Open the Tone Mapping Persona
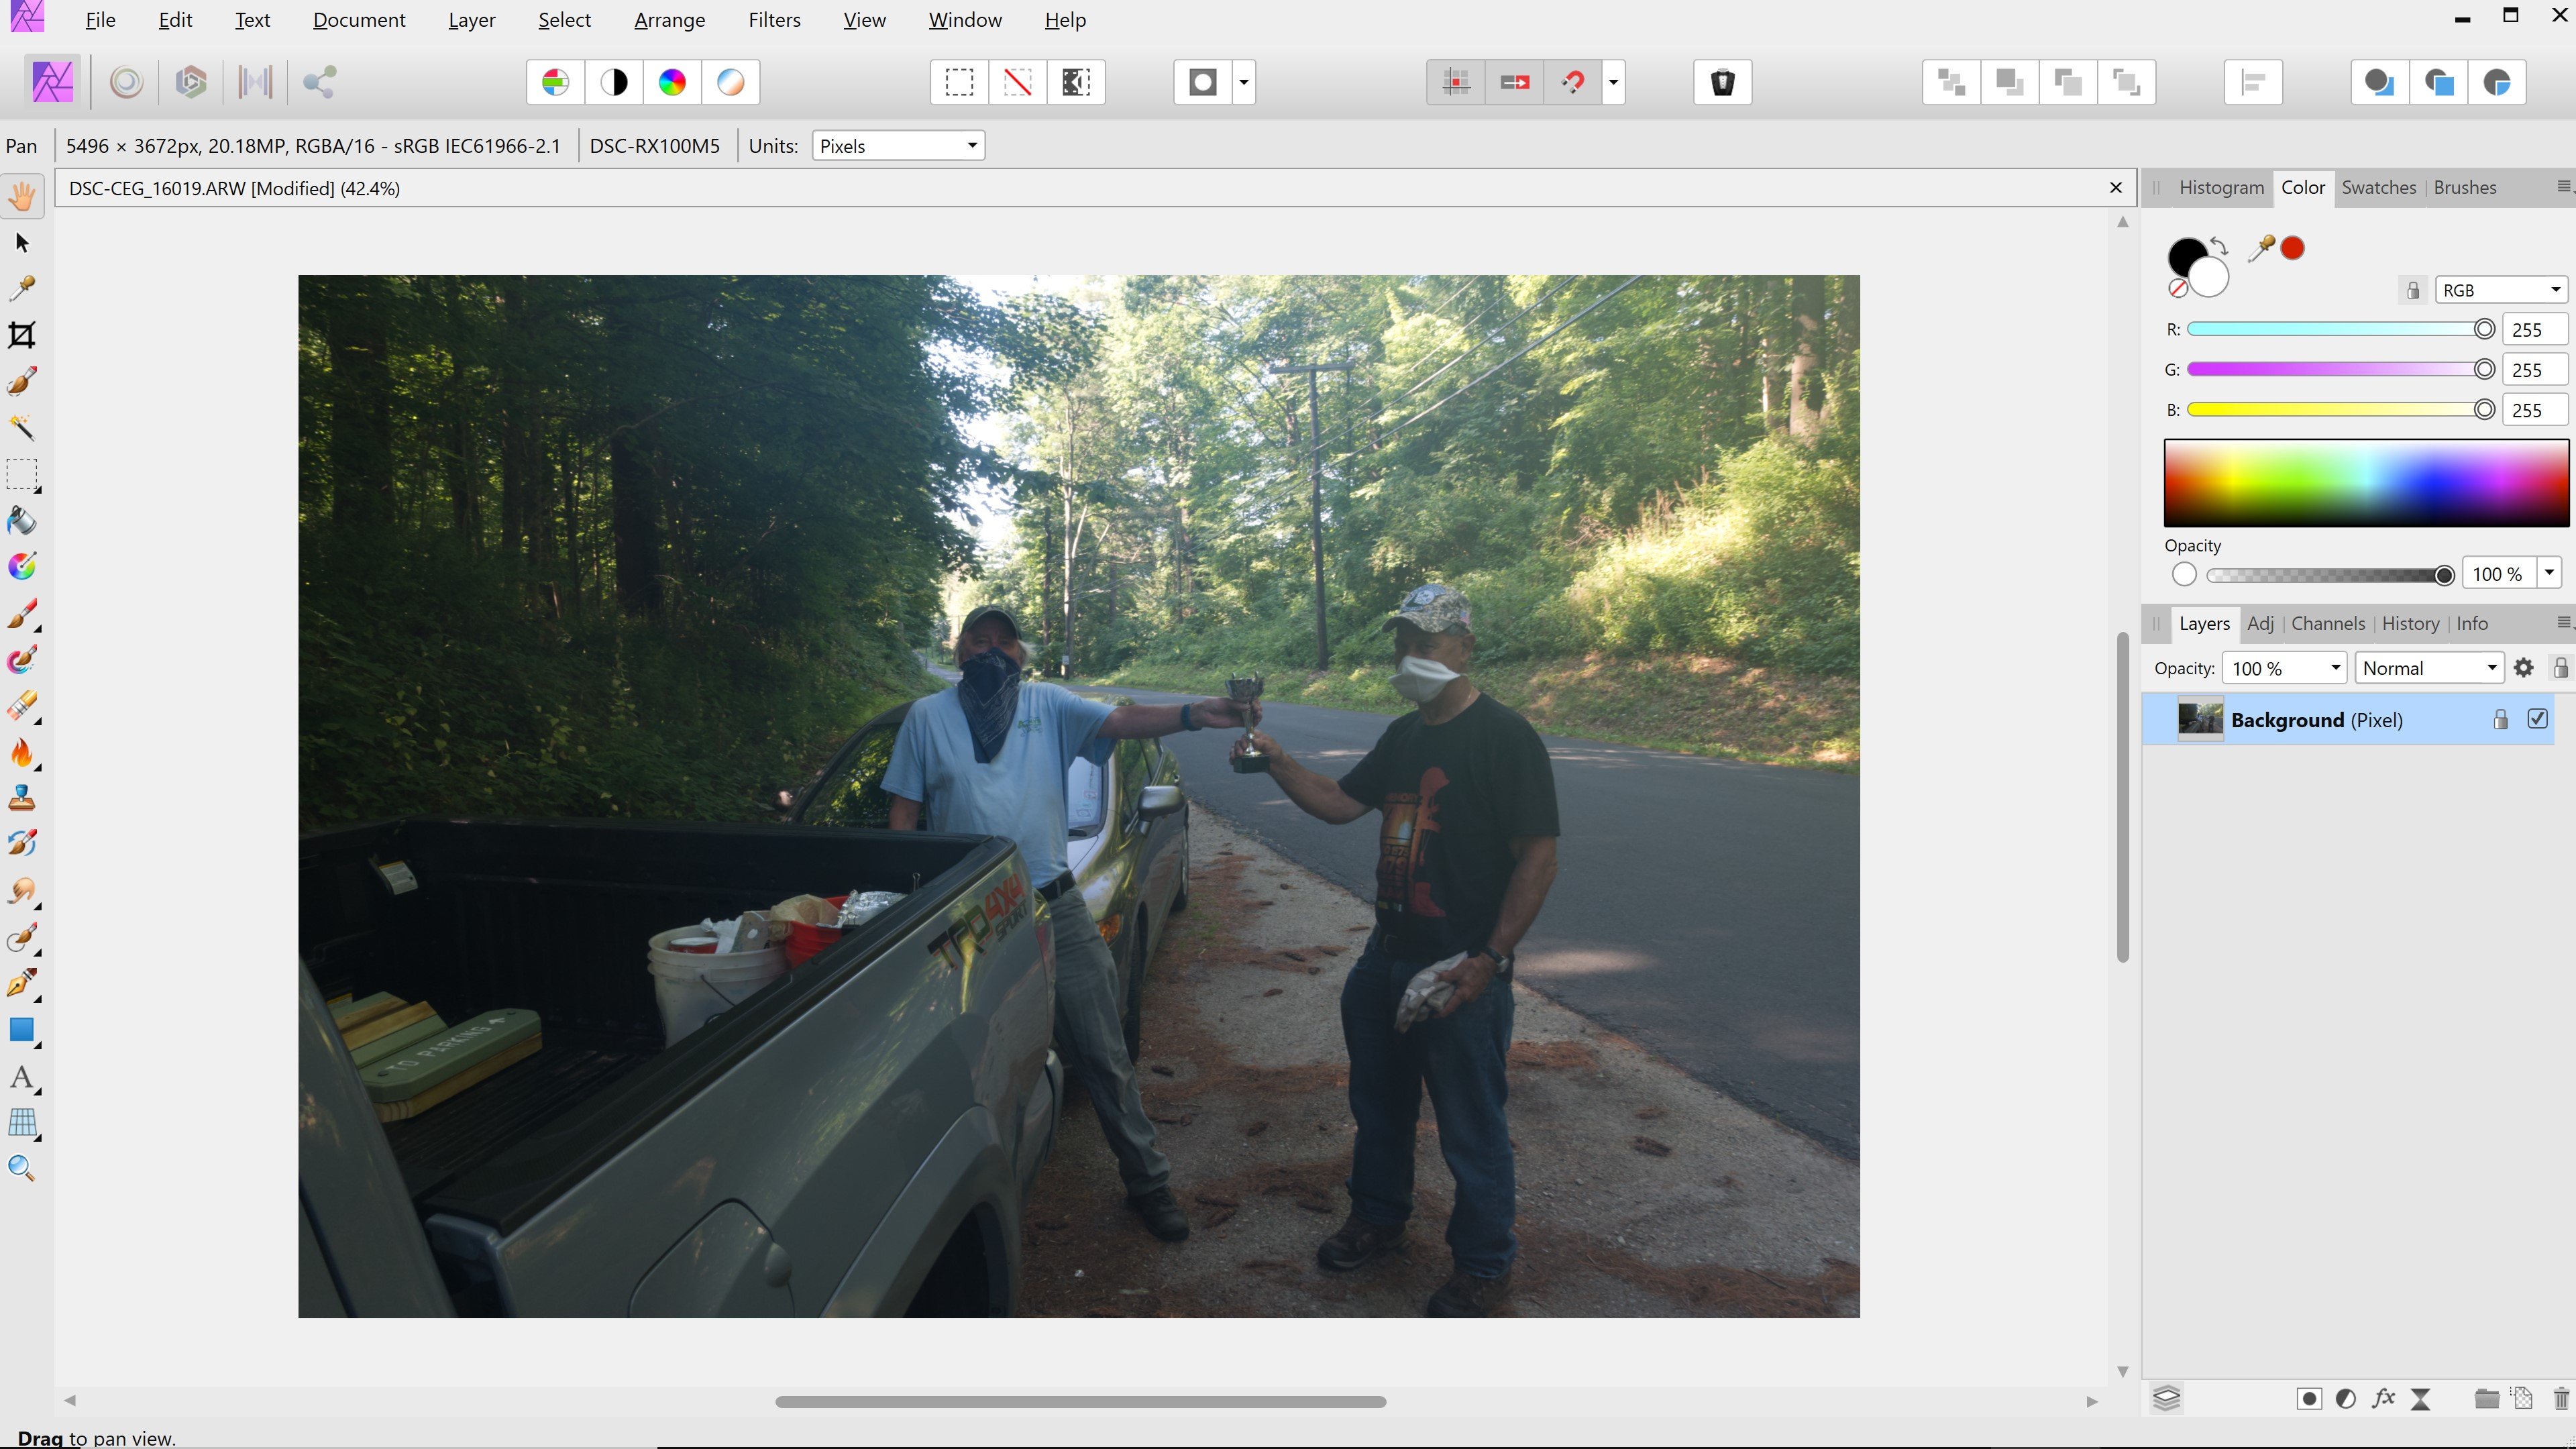The height and width of the screenshot is (1449, 2576). [255, 82]
